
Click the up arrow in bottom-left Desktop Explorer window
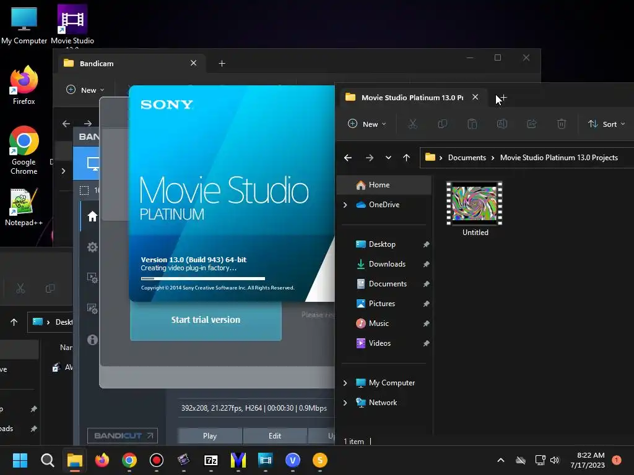click(14, 322)
